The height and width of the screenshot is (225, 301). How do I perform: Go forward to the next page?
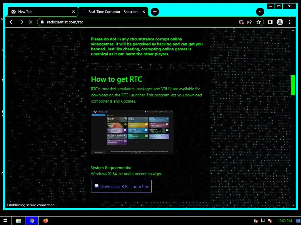(x=21, y=22)
